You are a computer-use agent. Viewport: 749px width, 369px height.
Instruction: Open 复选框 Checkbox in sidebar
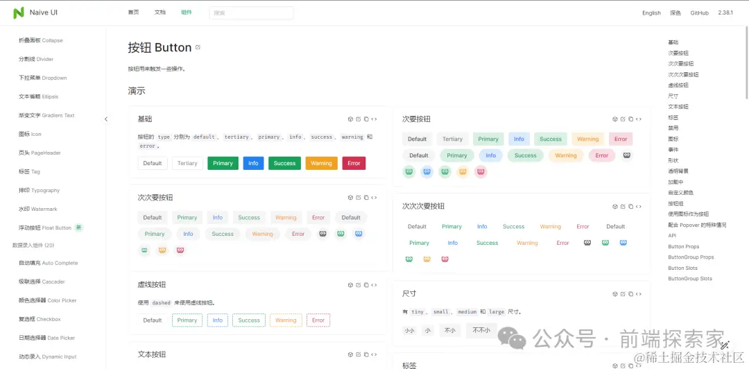[x=40, y=319]
